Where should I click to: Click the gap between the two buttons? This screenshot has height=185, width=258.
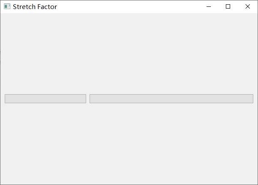coord(88,98)
